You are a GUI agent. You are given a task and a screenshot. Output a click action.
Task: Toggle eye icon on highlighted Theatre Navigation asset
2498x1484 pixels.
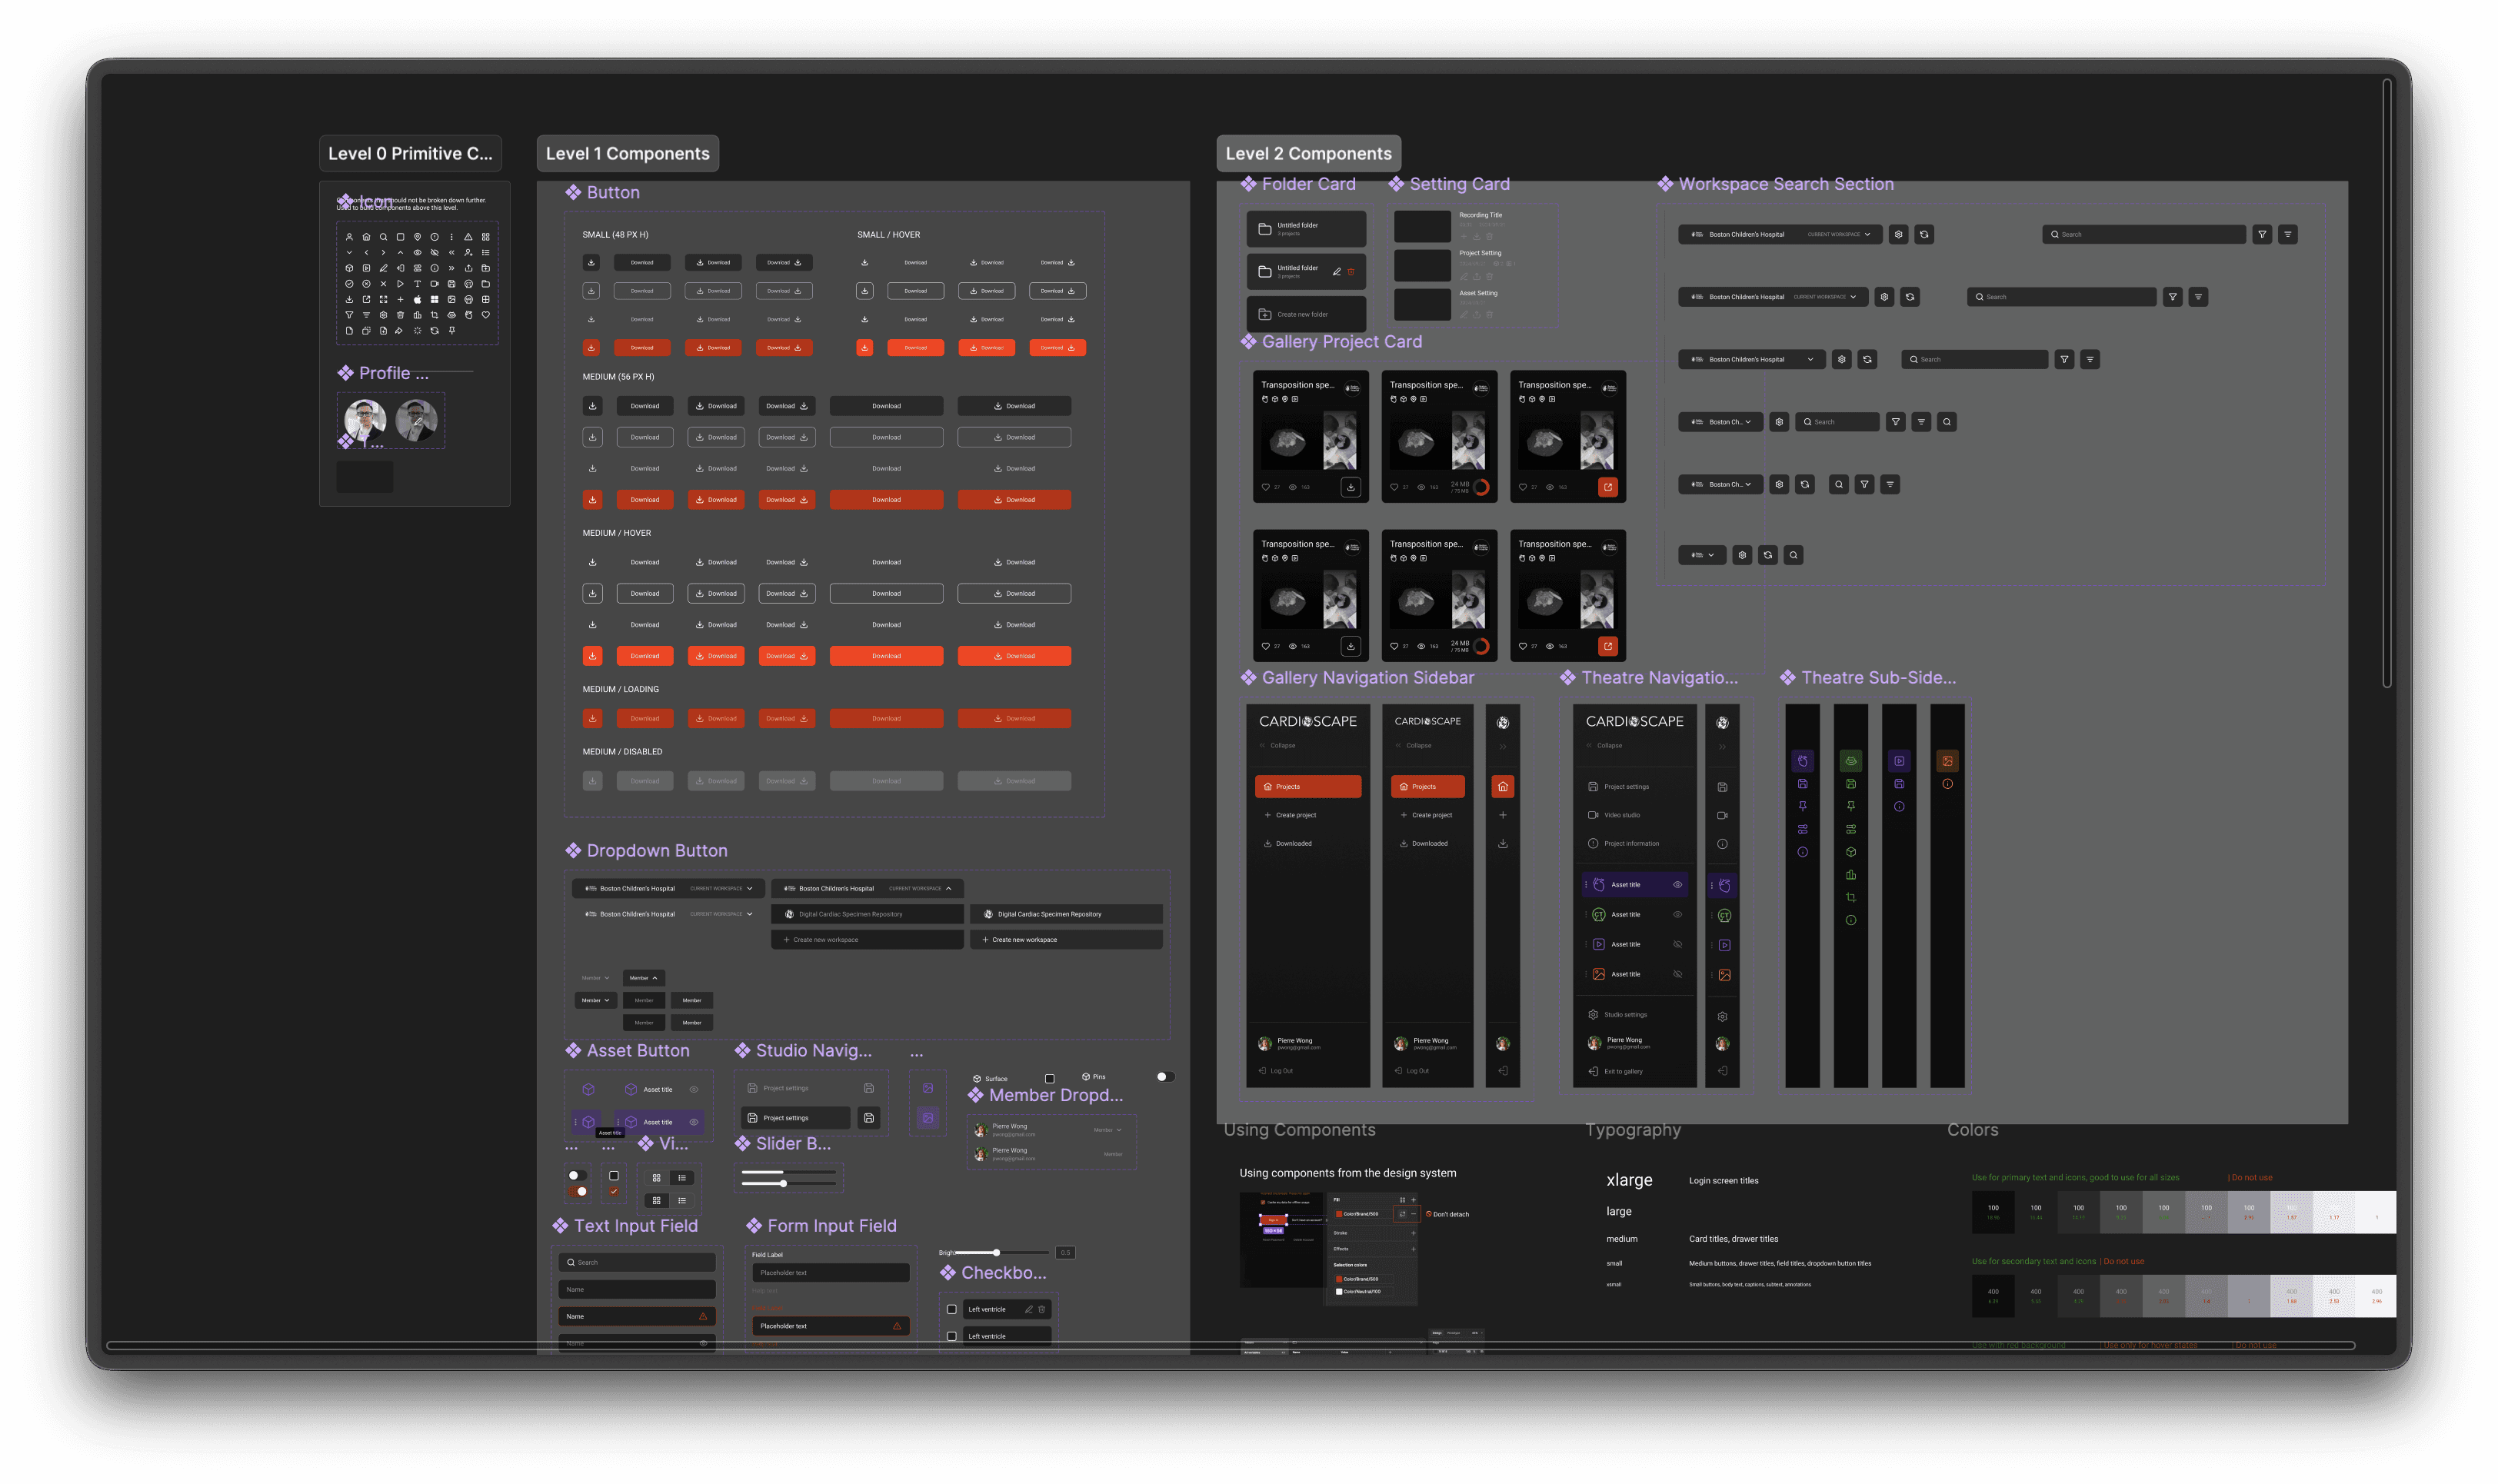(1677, 885)
